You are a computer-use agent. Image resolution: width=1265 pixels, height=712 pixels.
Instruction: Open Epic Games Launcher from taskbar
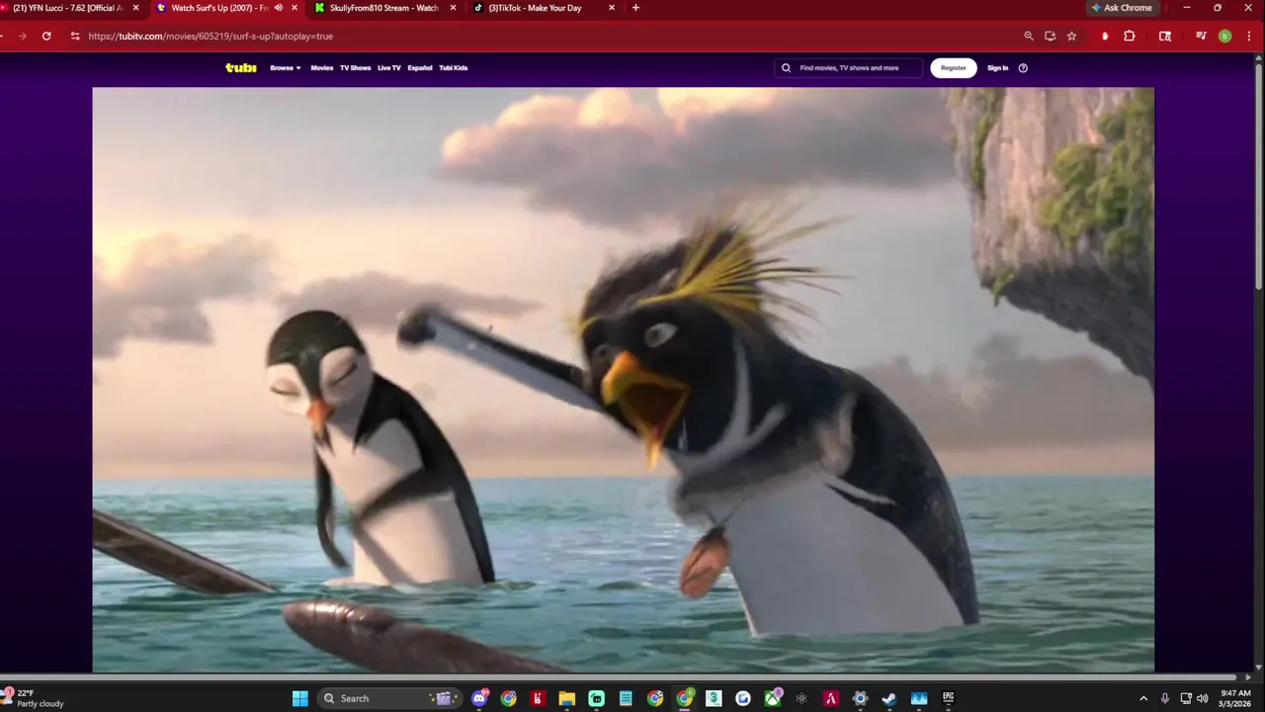(948, 698)
